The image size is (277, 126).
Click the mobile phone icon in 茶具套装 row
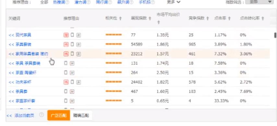tap(72, 44)
